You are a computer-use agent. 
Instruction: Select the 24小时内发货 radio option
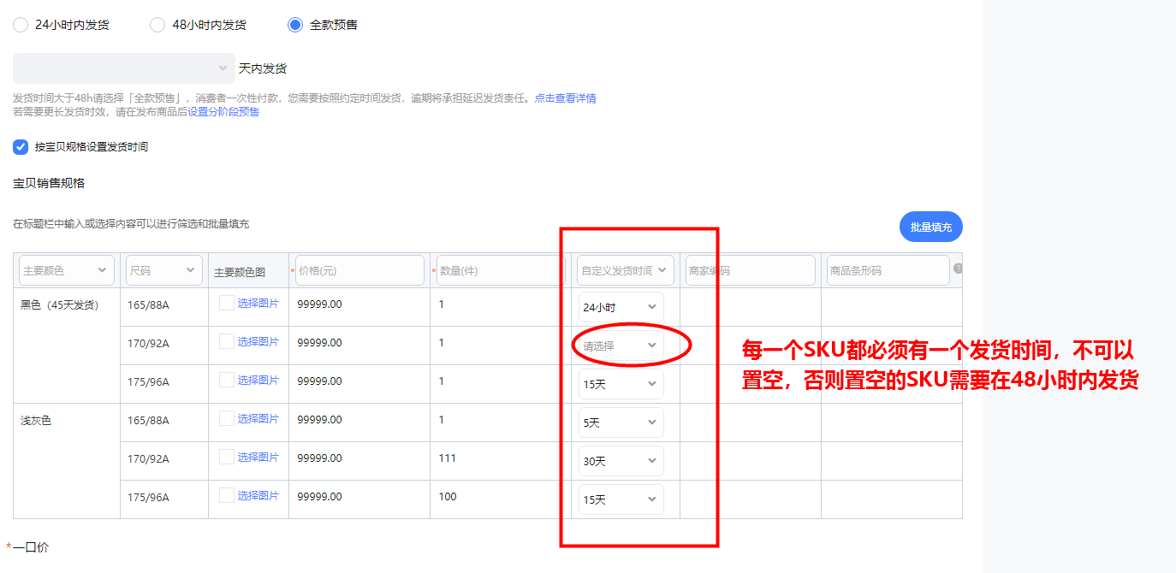[21, 25]
